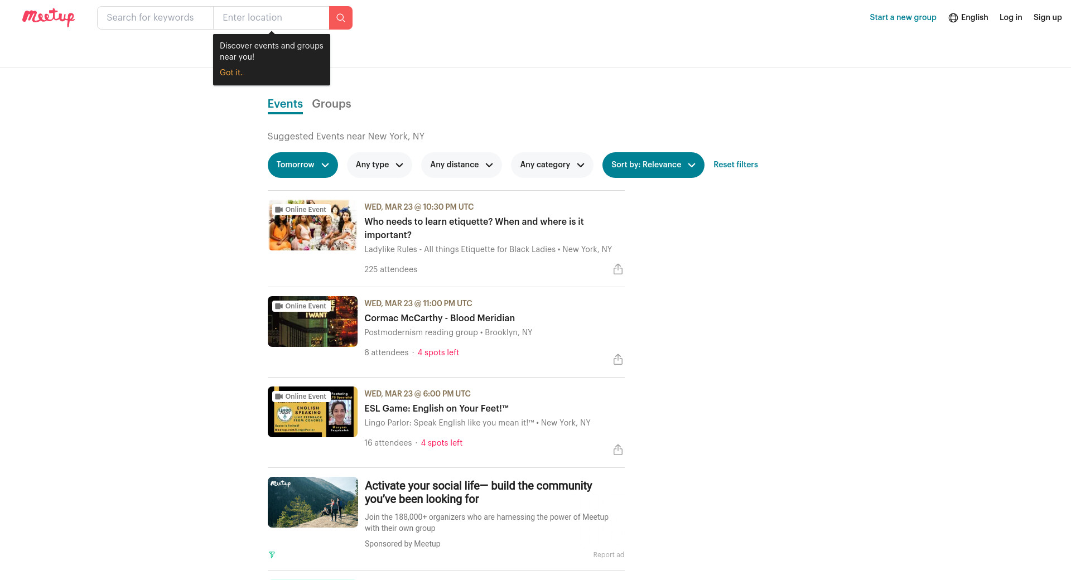The width and height of the screenshot is (1071, 580).
Task: Click 'Suggested Events near New York, NY' text
Action: click(x=346, y=137)
